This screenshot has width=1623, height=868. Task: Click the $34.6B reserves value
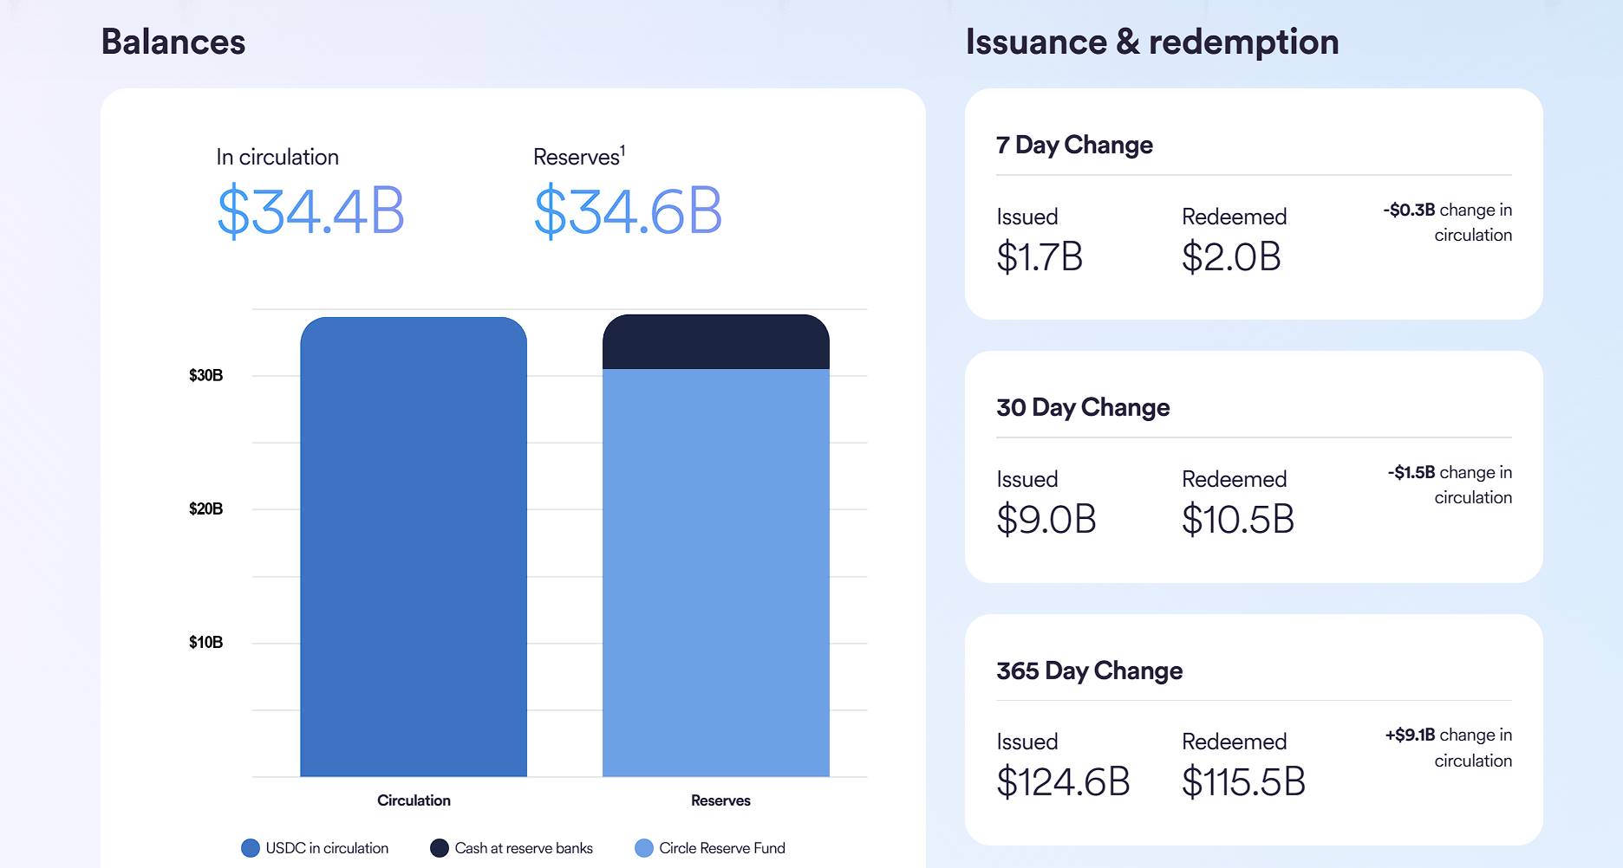click(x=628, y=211)
